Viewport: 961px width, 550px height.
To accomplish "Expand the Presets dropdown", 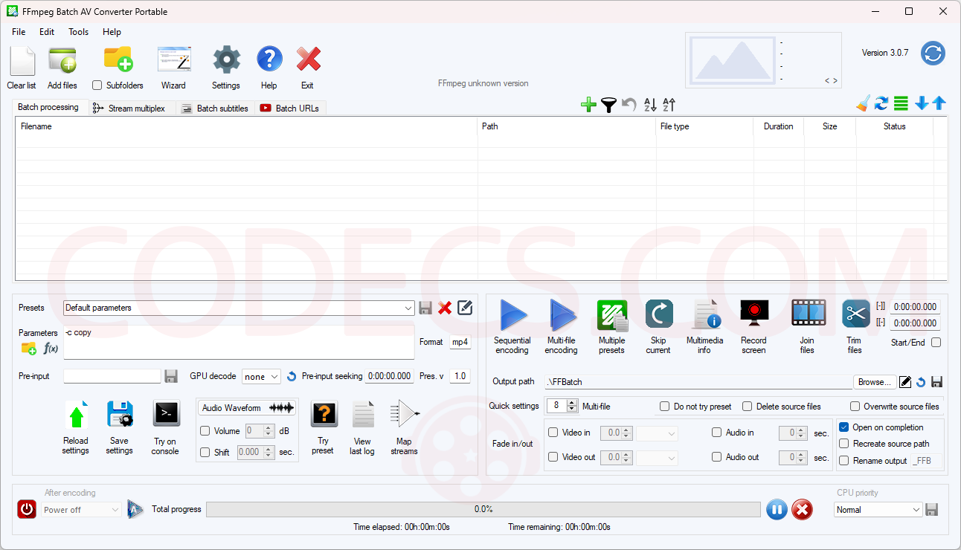I will tap(408, 308).
